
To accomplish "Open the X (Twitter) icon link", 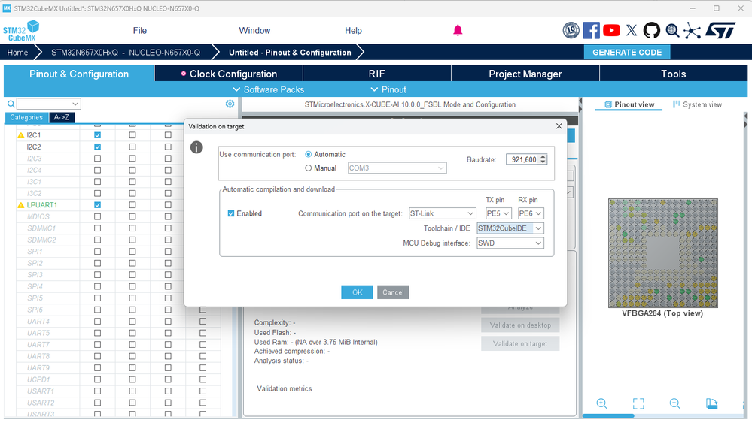I will click(632, 30).
